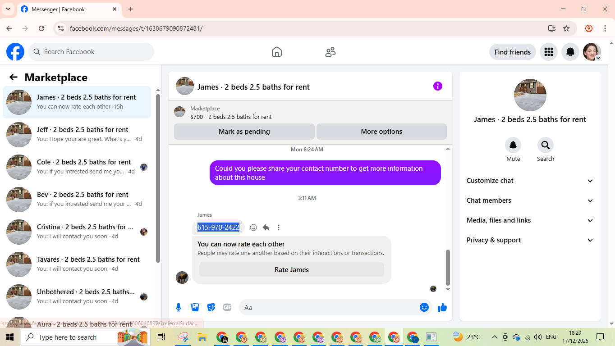615x346 pixels.
Task: Reply to the 615-970-2422 message
Action: (266, 228)
